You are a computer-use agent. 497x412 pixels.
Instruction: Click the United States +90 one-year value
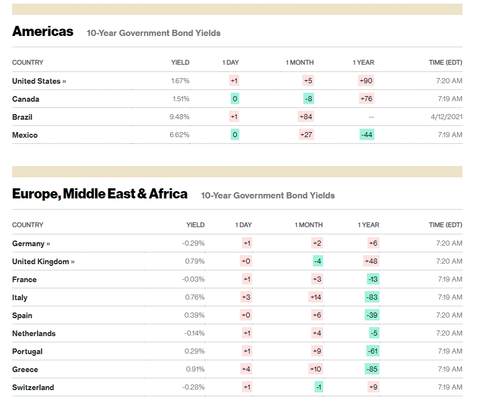(x=366, y=81)
